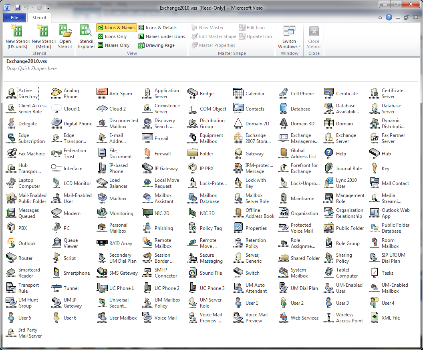Image resolution: width=423 pixels, height=350 pixels.
Task: Select the Outlook shape icon
Action: (11, 243)
